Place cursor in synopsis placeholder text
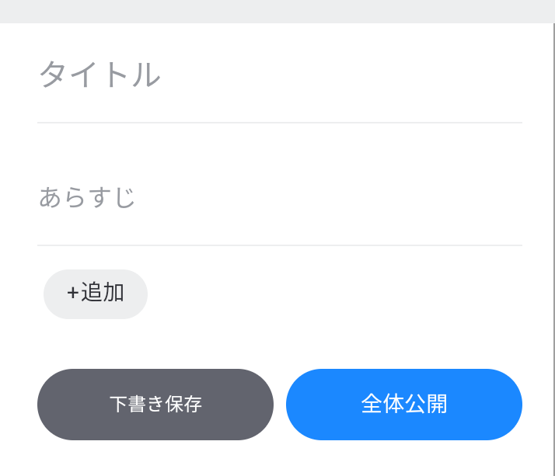This screenshot has width=555, height=476. pos(87,197)
